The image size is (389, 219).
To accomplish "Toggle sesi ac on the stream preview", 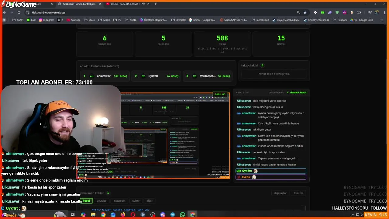I will [220, 94].
